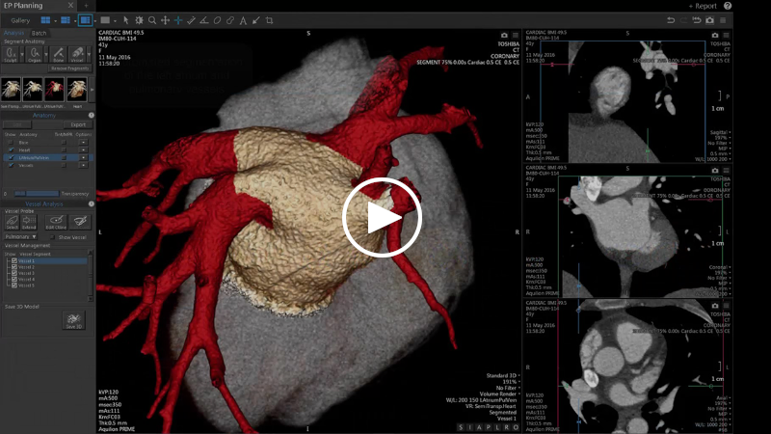Select the arrow pointer tool
This screenshot has width=771, height=434.
click(x=126, y=20)
